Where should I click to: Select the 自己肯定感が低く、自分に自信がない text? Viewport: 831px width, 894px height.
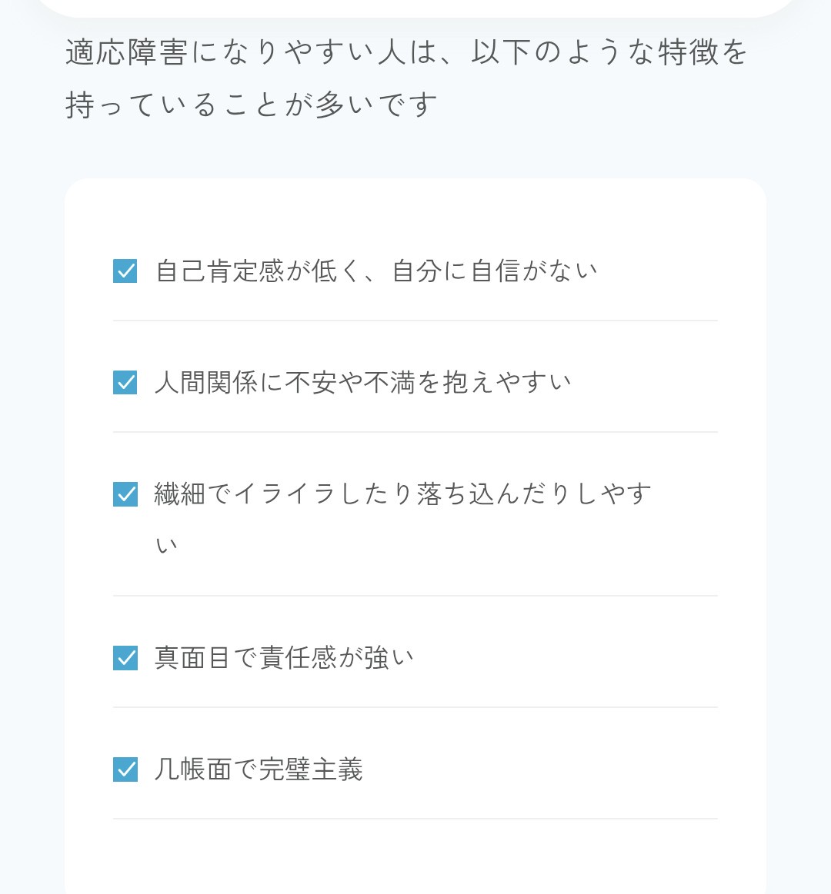(x=376, y=271)
